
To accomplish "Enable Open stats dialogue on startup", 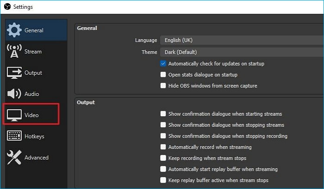I will (163, 75).
